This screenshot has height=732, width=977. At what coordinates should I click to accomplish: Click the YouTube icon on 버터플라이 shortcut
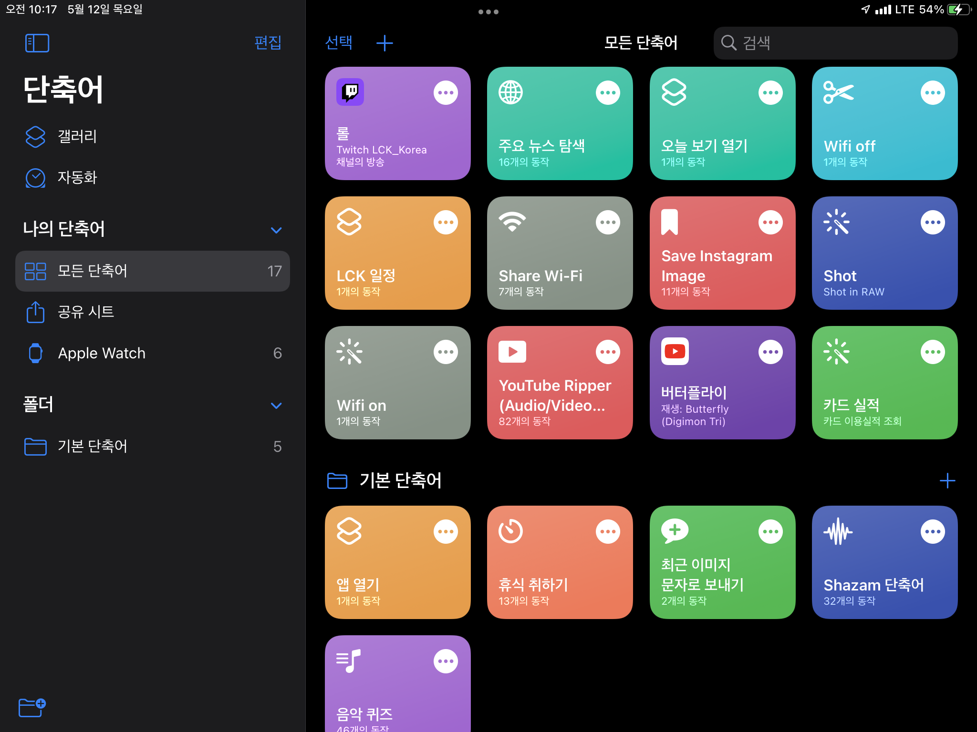pyautogui.click(x=675, y=351)
